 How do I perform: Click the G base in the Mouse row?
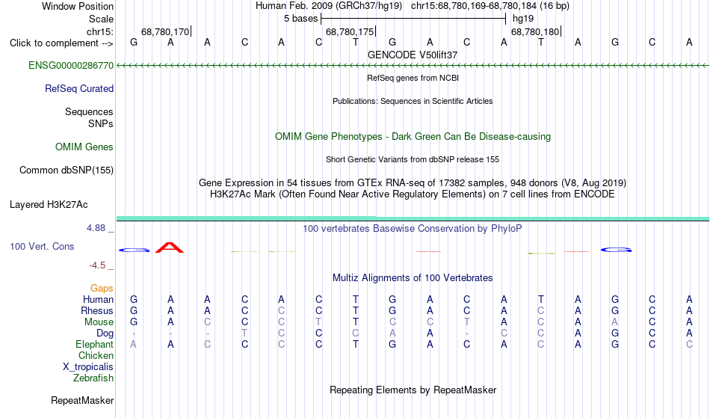[134, 322]
